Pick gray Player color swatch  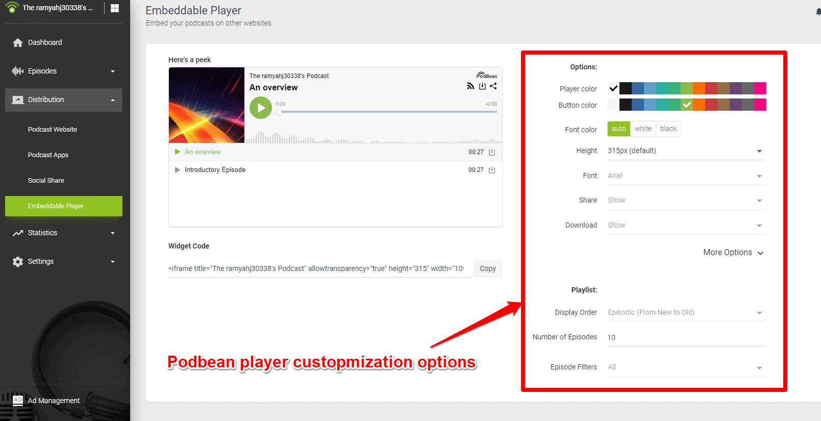pyautogui.click(x=748, y=88)
